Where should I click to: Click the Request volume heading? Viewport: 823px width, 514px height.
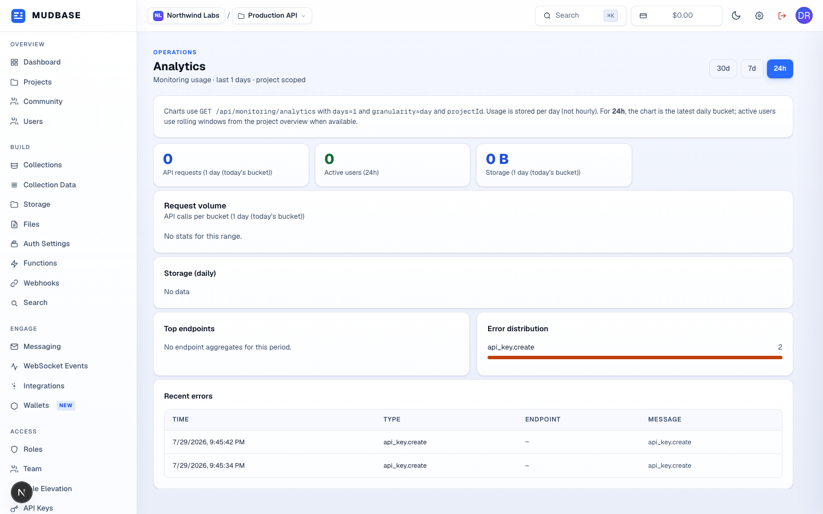[195, 206]
